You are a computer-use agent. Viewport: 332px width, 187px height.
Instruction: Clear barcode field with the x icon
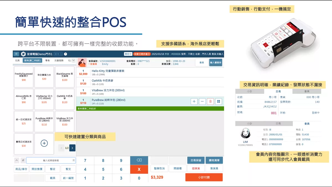click(74, 160)
